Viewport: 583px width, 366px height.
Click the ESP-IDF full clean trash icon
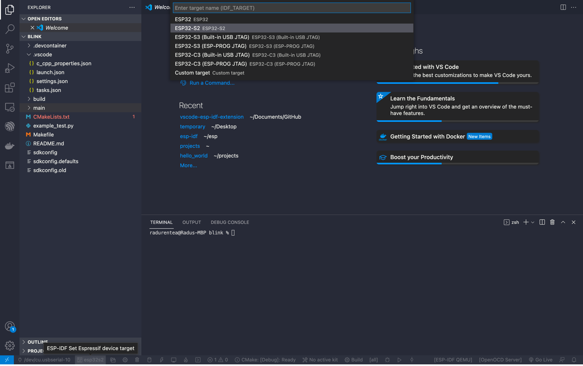click(x=137, y=360)
